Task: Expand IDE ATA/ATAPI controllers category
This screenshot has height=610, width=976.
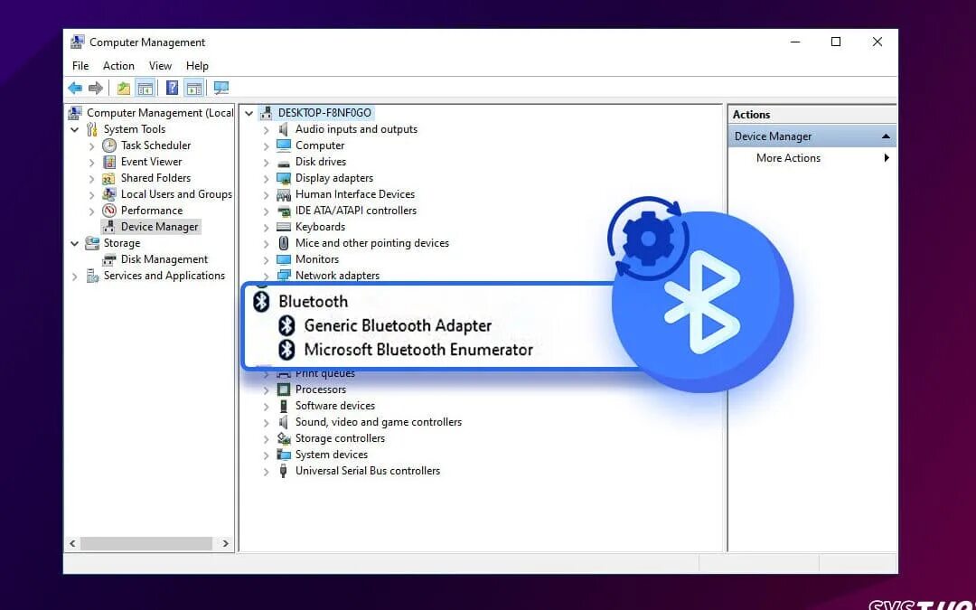Action: (266, 211)
